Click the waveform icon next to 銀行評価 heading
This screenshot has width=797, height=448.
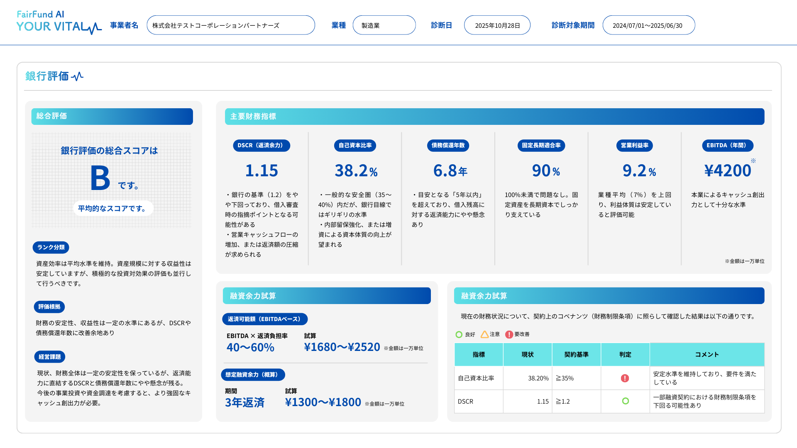[x=78, y=76]
